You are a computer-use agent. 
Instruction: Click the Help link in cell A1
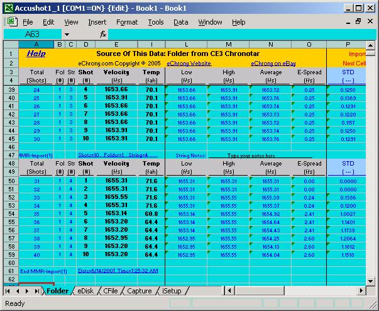tap(36, 54)
